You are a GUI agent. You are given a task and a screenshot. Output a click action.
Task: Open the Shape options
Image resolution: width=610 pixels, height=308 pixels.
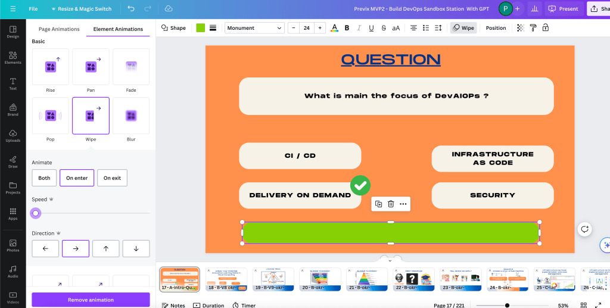pos(173,27)
